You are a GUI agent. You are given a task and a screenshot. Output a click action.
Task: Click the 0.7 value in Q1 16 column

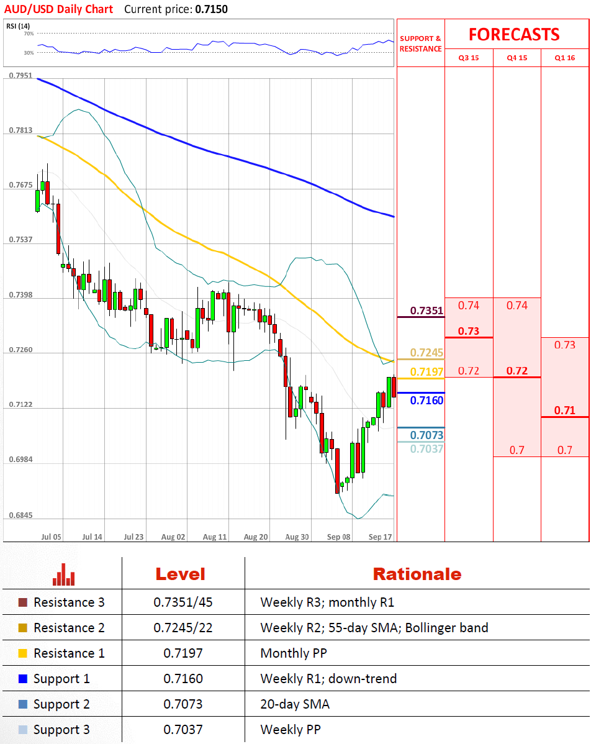565,450
